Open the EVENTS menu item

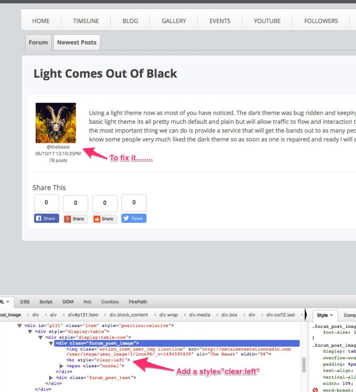coord(220,21)
